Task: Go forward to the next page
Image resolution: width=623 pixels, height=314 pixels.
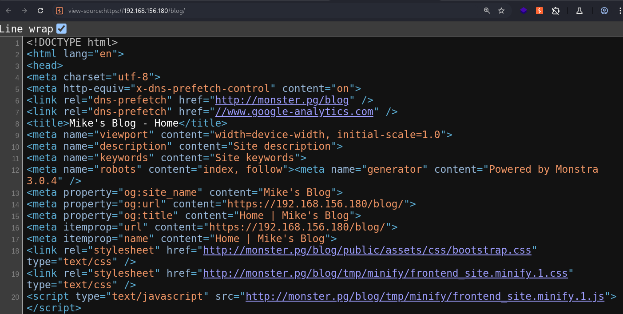Action: click(24, 11)
